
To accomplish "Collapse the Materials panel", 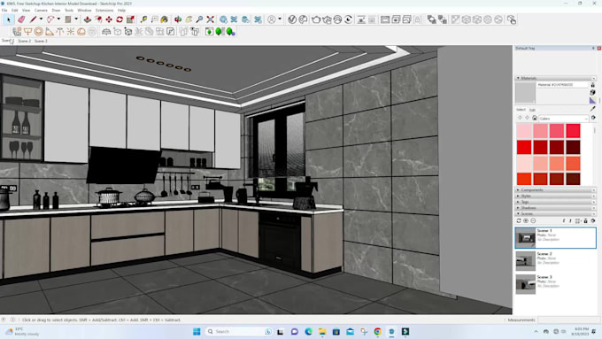I will click(x=556, y=78).
